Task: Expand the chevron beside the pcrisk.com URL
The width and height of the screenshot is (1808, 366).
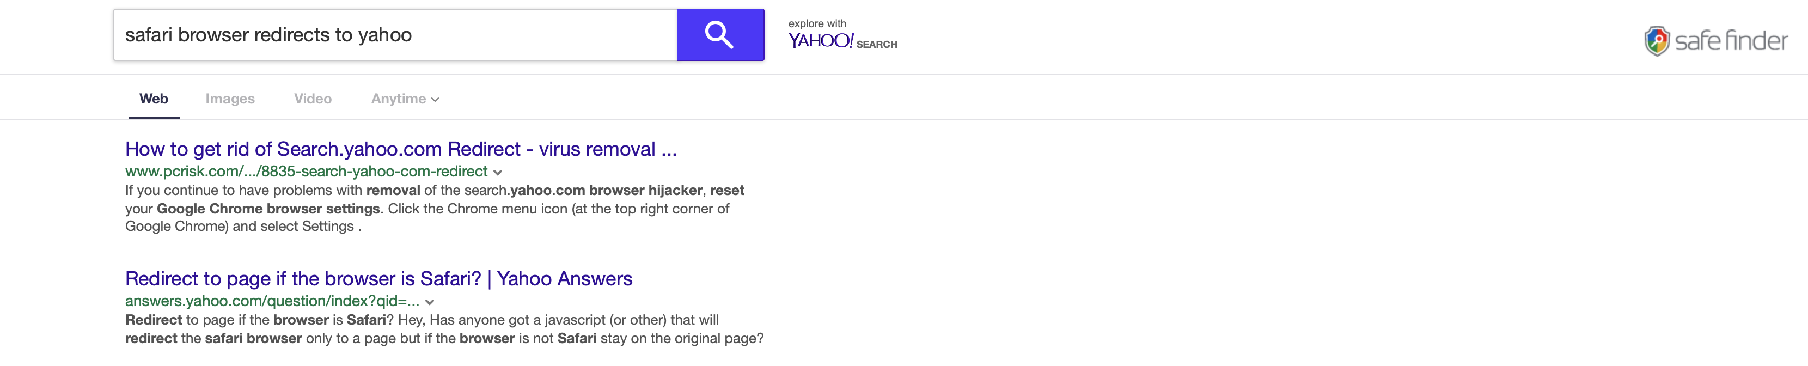Action: (498, 172)
